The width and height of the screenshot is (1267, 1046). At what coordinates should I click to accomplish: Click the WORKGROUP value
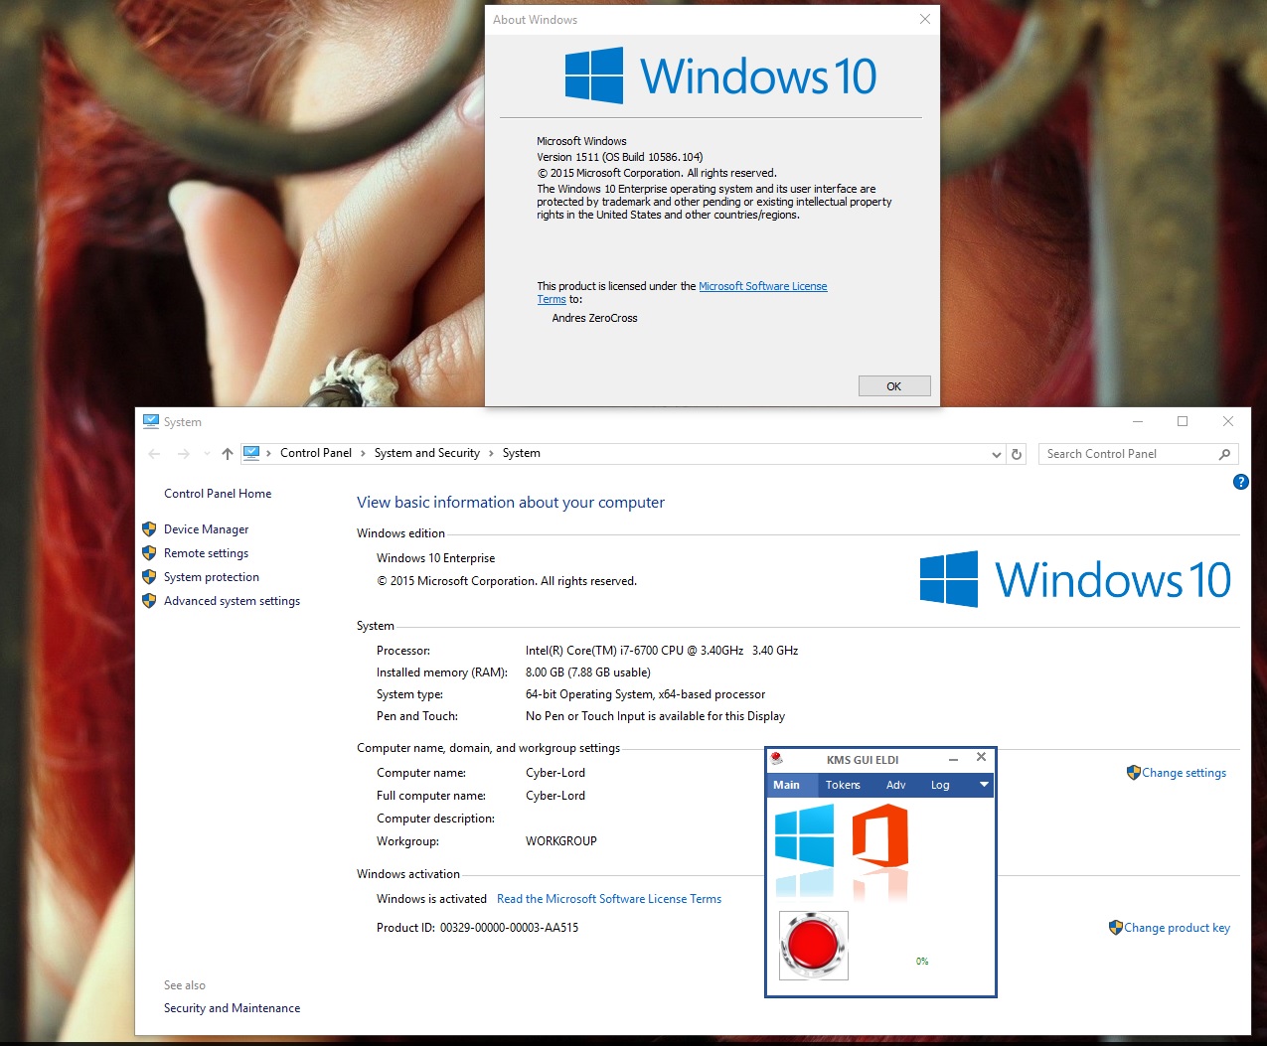tap(561, 841)
